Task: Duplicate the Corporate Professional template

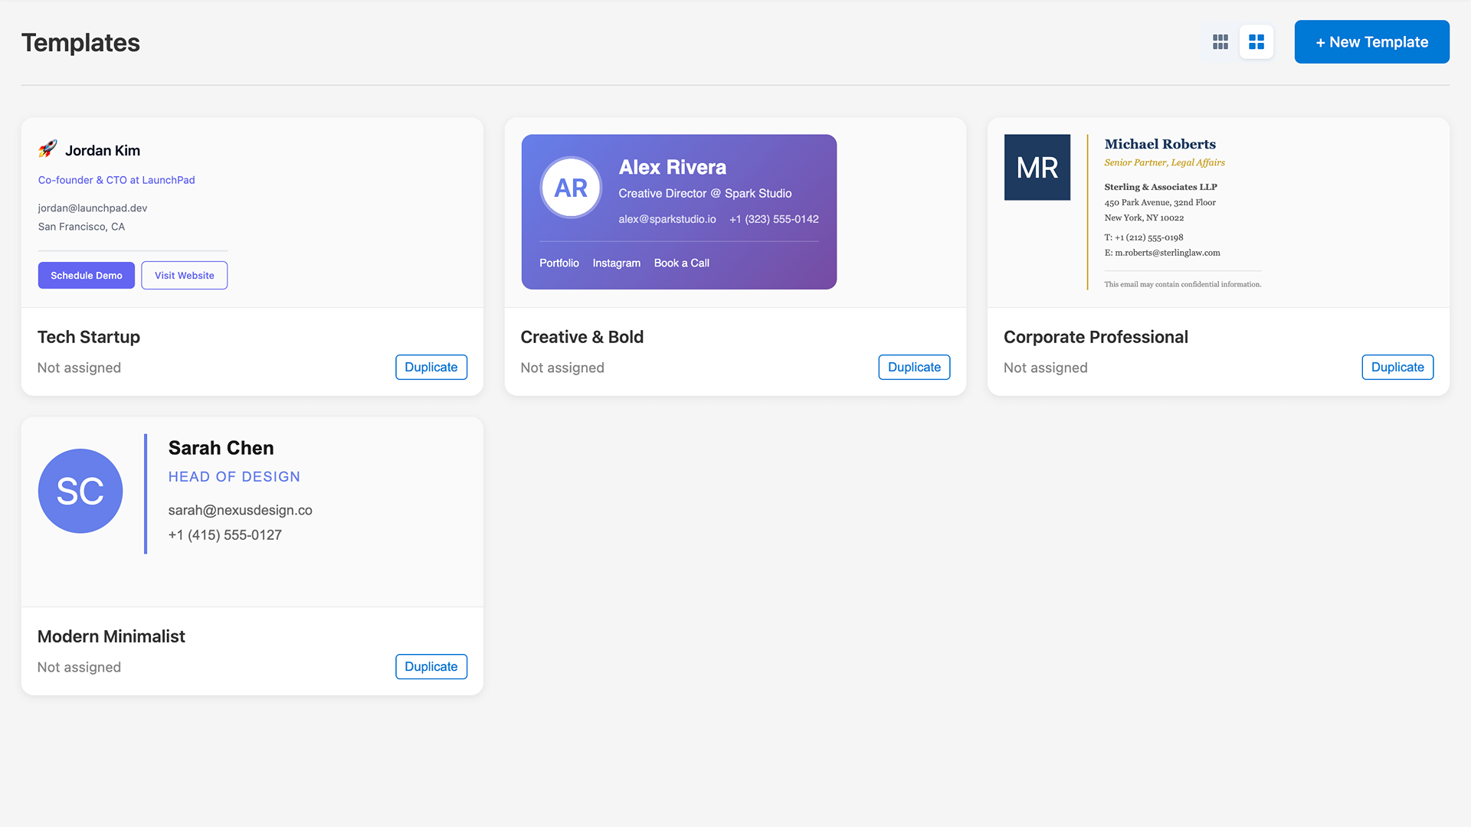Action: [1397, 368]
